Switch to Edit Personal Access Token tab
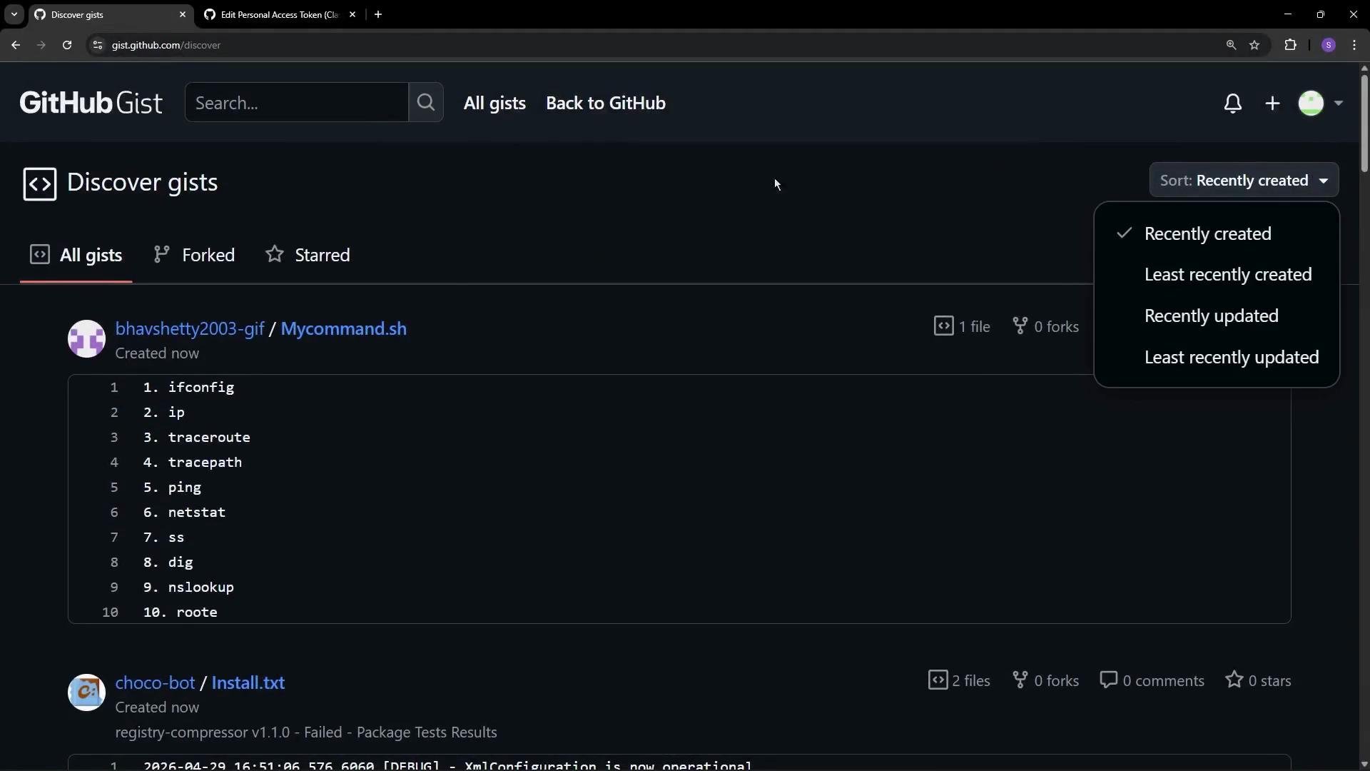Viewport: 1370px width, 771px height. pos(280,14)
